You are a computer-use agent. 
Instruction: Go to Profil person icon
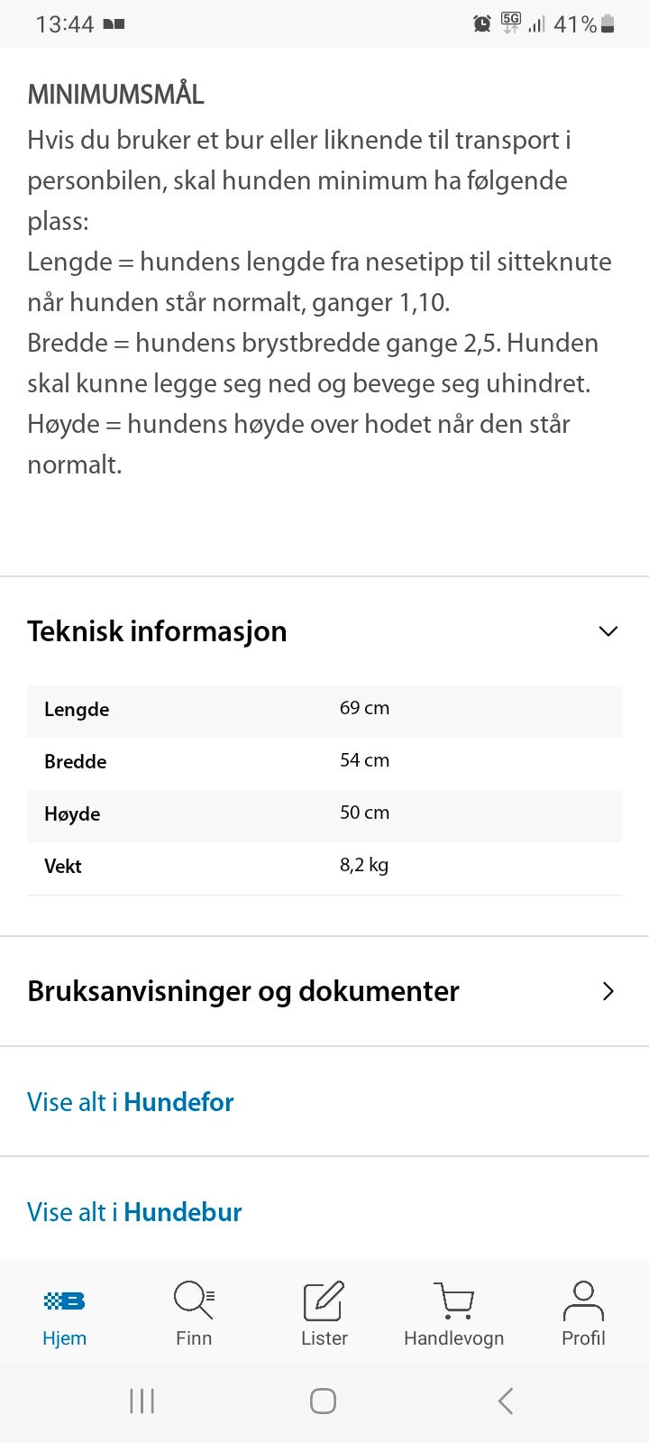pyautogui.click(x=583, y=1301)
